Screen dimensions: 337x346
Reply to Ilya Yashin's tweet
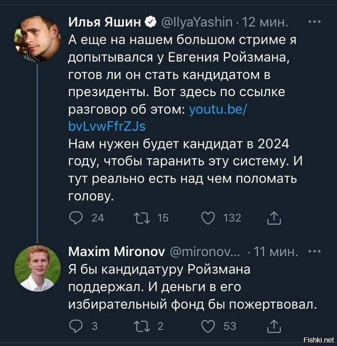(x=76, y=218)
